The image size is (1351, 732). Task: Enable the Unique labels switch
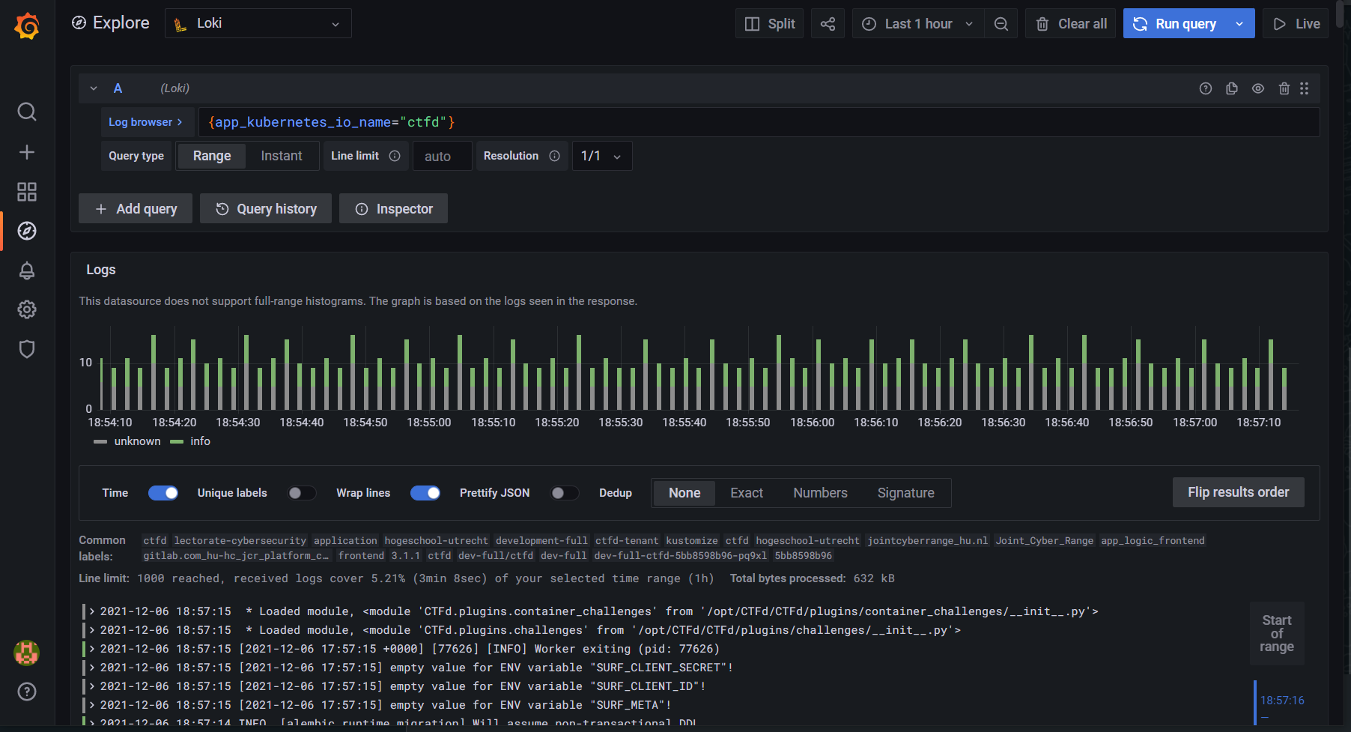point(302,493)
